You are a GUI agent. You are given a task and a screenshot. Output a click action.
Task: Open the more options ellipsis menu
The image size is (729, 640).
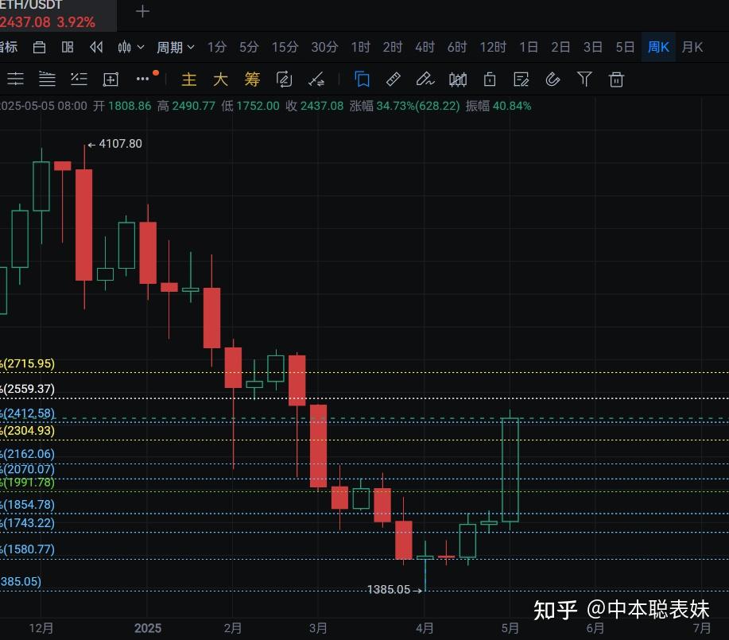click(143, 79)
